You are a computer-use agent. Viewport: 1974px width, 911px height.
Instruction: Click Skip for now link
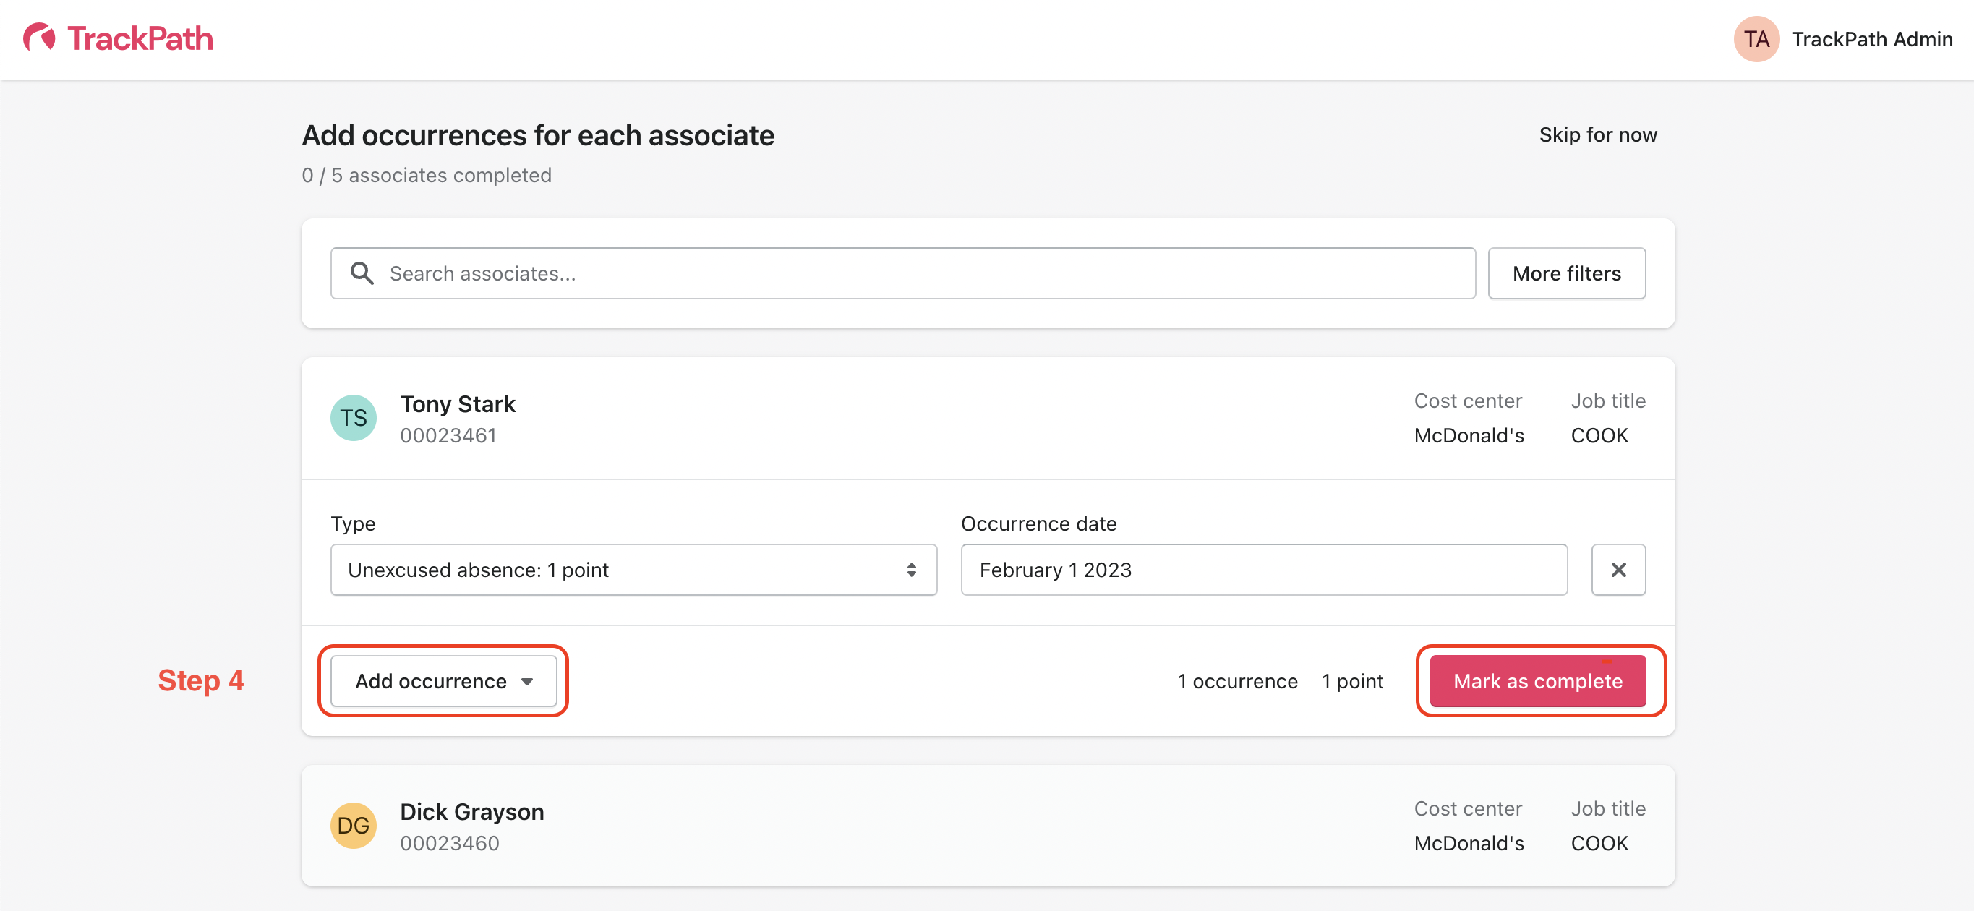pyautogui.click(x=1598, y=135)
